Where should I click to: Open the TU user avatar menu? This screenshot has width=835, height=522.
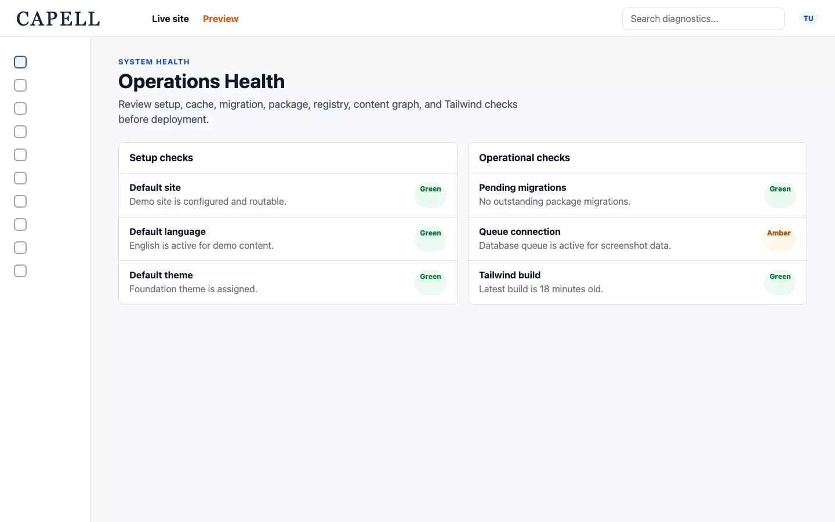(x=808, y=19)
